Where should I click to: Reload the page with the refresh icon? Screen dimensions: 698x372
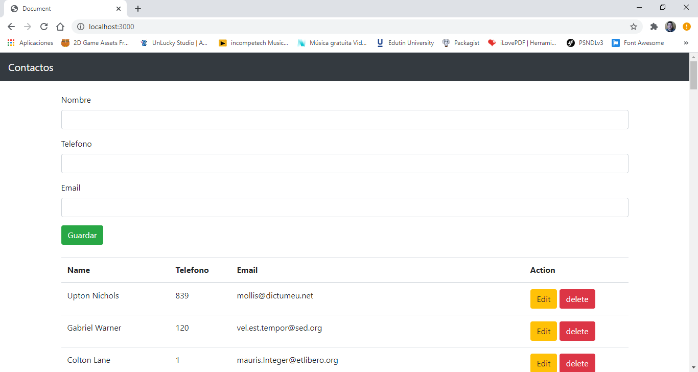tap(44, 27)
